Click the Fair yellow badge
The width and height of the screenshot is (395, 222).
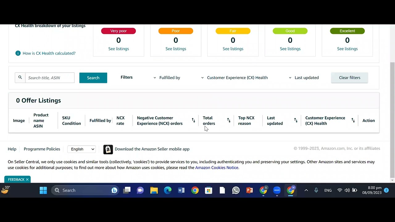coord(233,31)
